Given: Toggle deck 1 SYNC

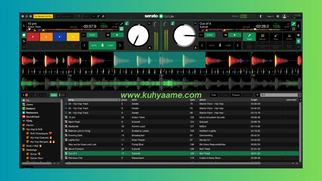Looking at the screenshot, I should point(92,35).
